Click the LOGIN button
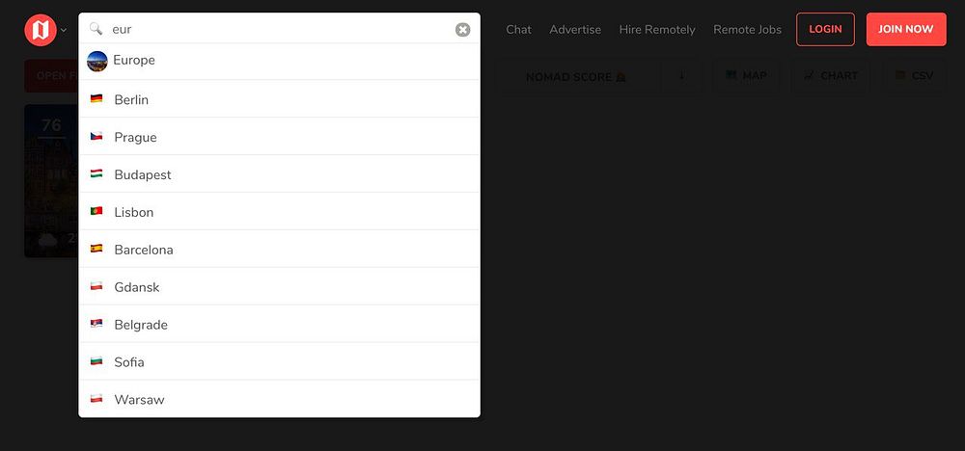 click(x=825, y=30)
